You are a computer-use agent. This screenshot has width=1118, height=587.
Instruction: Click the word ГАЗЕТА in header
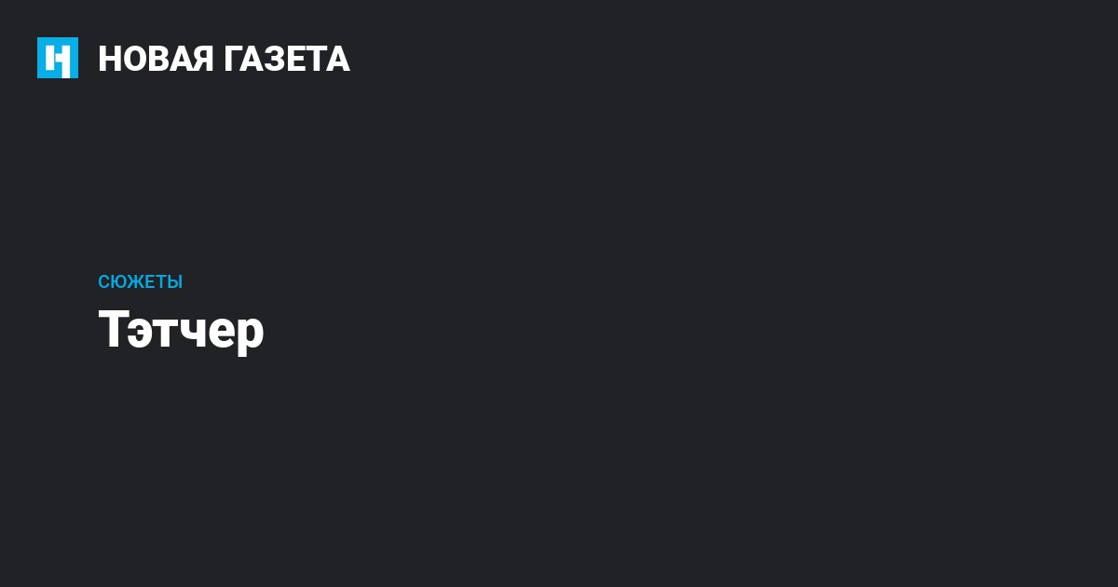287,59
